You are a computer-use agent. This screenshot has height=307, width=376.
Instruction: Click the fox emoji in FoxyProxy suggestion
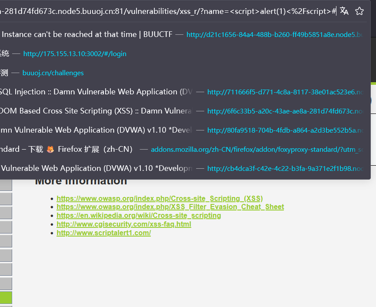pos(50,150)
